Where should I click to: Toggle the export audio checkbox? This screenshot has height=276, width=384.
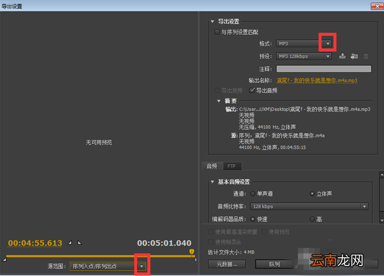252,90
